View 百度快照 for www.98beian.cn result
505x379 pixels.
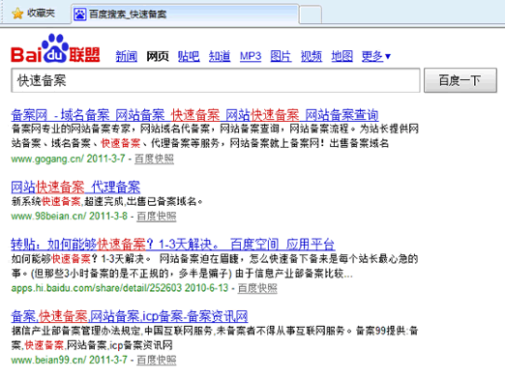(157, 216)
